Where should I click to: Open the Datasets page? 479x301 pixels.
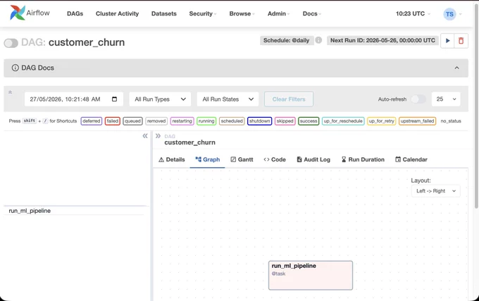point(163,13)
